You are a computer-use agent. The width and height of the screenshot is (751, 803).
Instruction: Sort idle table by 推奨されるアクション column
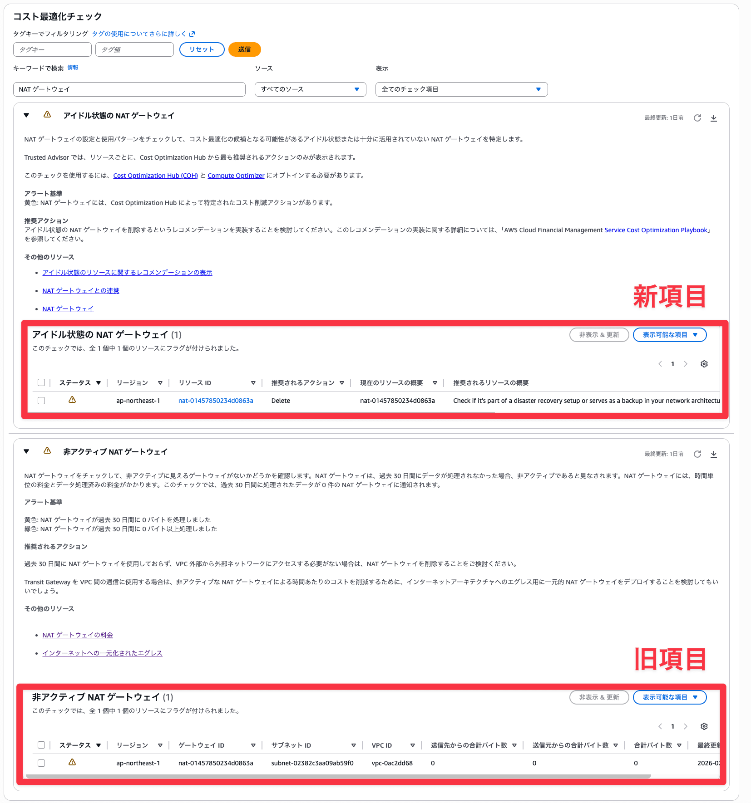pyautogui.click(x=342, y=383)
